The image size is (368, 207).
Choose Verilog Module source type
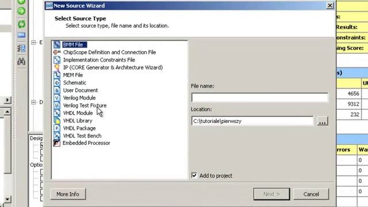point(79,98)
